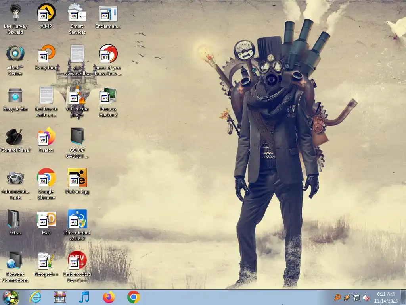Open the Extras folder
The width and height of the screenshot is (406, 305).
tap(15, 222)
